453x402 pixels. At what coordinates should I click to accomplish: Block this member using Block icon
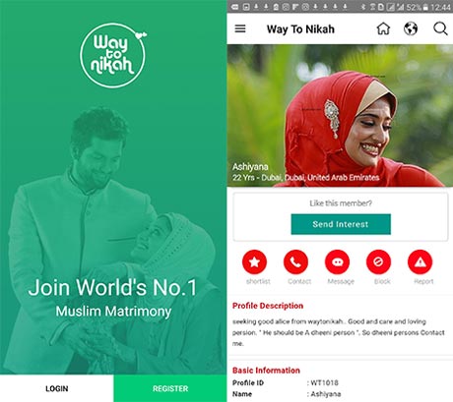[378, 261]
